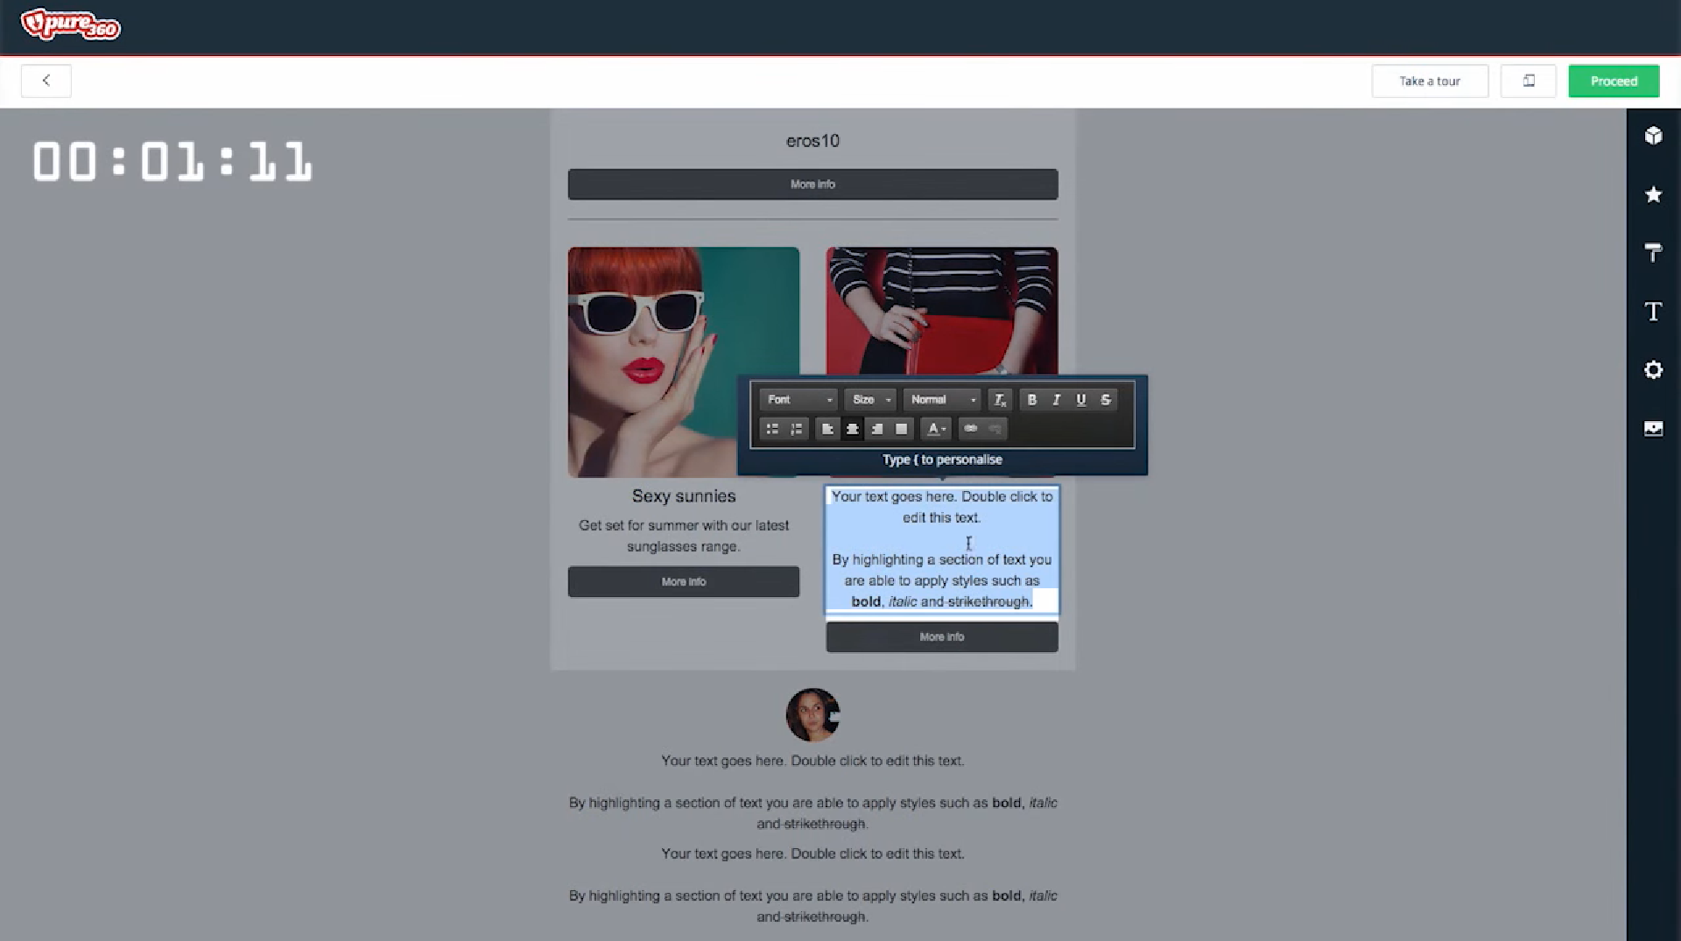
Task: Click the insert link icon
Action: tap(970, 429)
